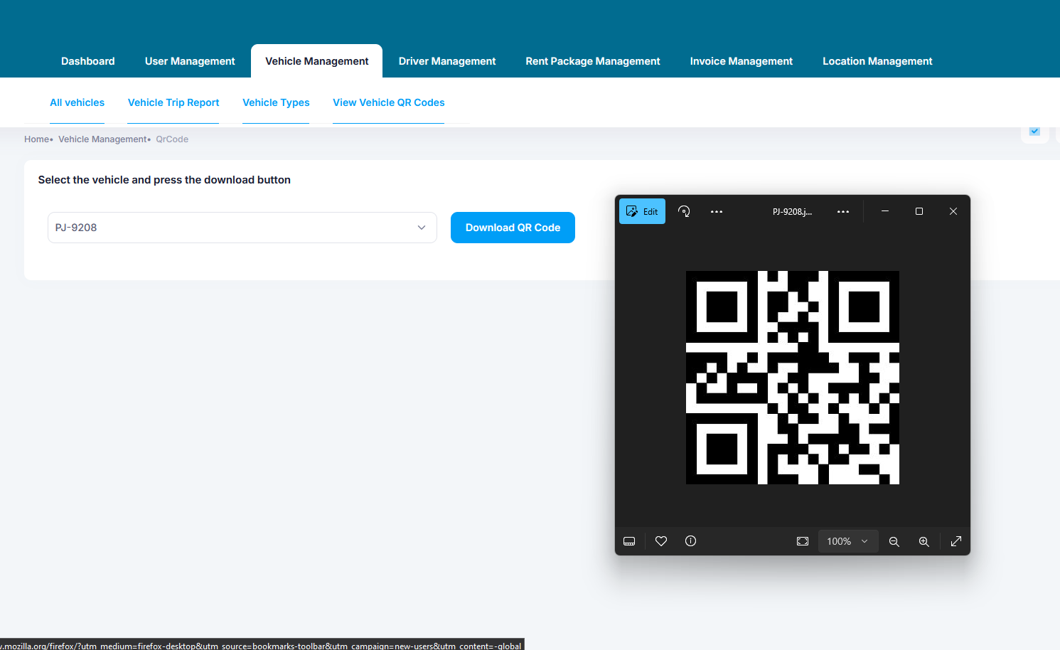1060x650 pixels.
Task: Open the overflow menu next to file name
Action: (843, 211)
